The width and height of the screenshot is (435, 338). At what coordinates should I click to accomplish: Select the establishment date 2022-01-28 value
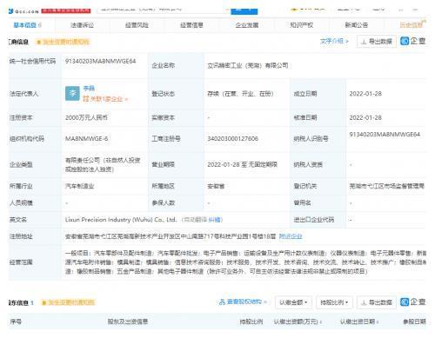point(365,94)
